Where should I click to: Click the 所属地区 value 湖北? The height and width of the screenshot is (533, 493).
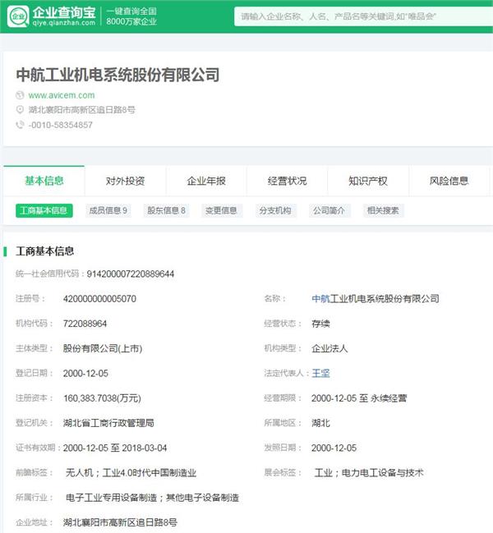pos(320,423)
